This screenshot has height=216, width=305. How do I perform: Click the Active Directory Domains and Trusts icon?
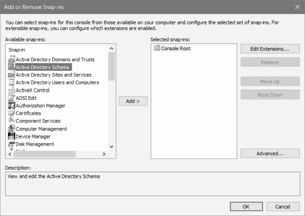click(x=12, y=60)
